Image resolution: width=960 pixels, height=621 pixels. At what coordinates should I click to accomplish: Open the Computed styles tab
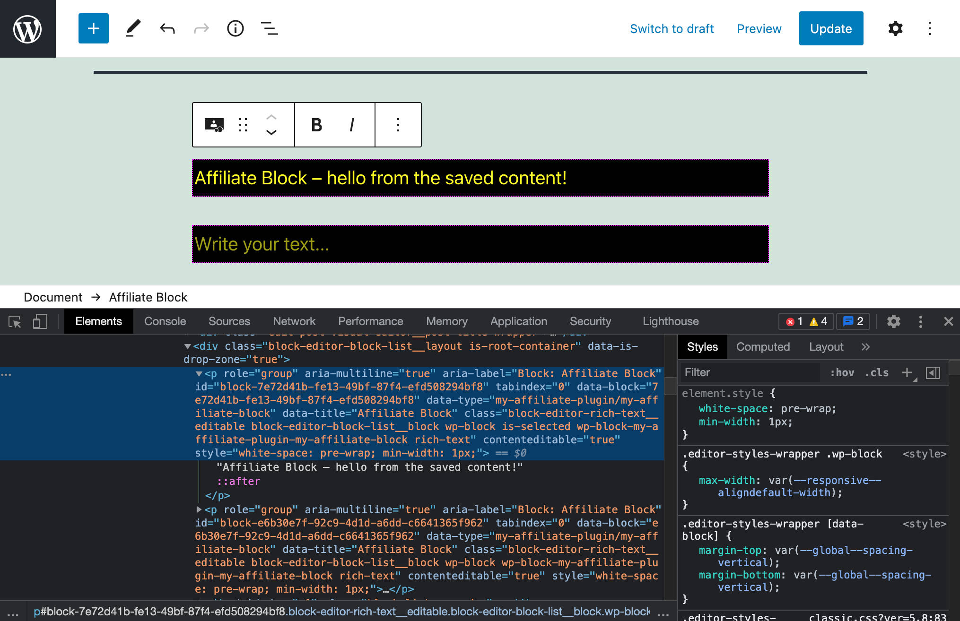(763, 347)
